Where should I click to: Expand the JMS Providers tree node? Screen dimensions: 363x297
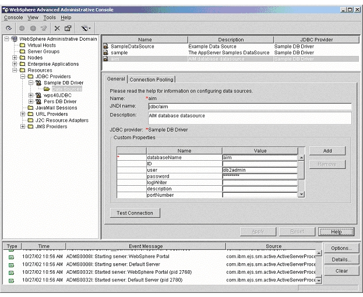point(23,126)
